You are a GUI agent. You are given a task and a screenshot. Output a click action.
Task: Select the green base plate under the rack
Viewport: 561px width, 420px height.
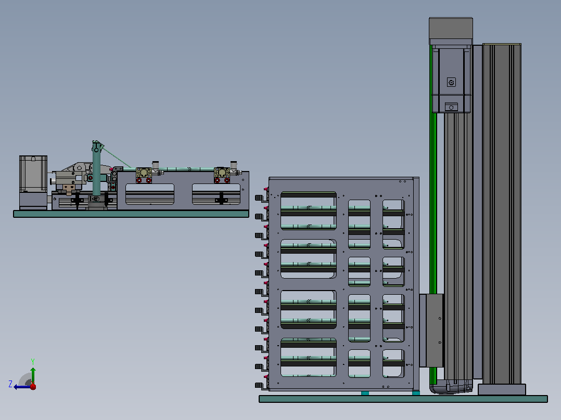[403, 399]
